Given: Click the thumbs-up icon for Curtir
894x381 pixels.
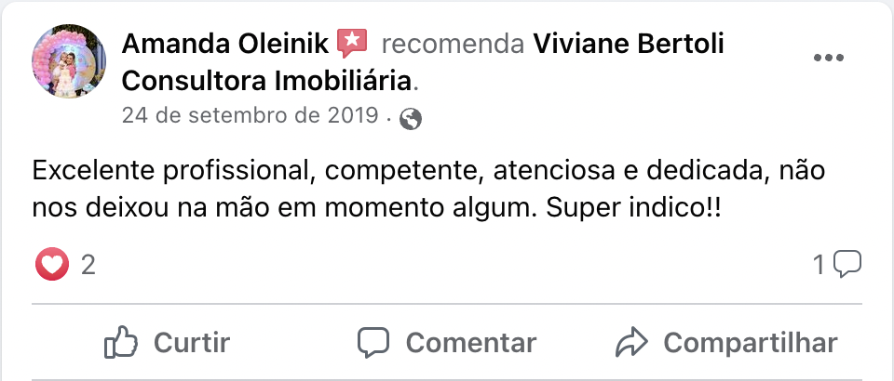Looking at the screenshot, I should pos(121,342).
